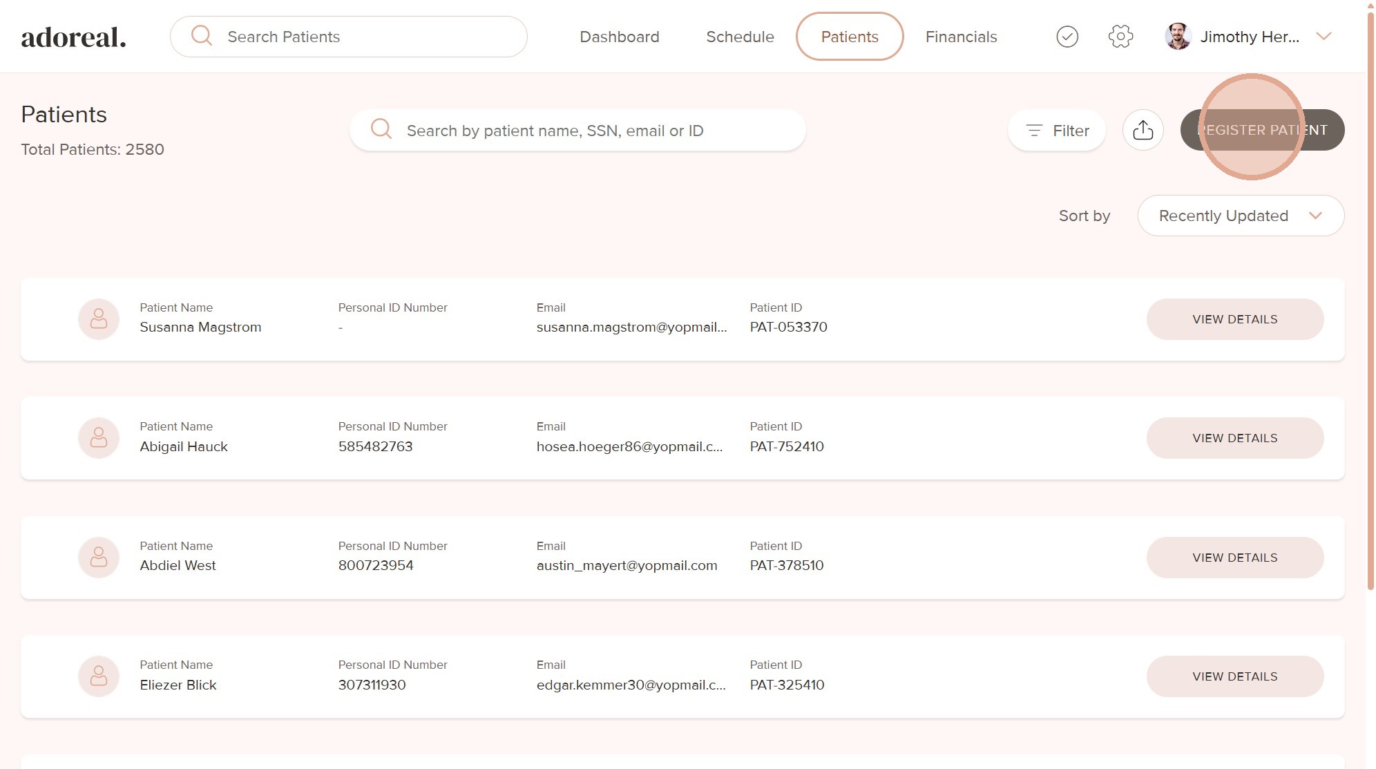Screen dimensions: 1376x769
Task: Expand the user account chevron menu
Action: tap(1323, 37)
